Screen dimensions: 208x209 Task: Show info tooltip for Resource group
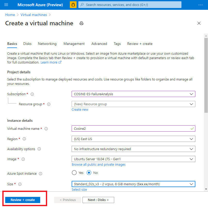tap(49, 104)
